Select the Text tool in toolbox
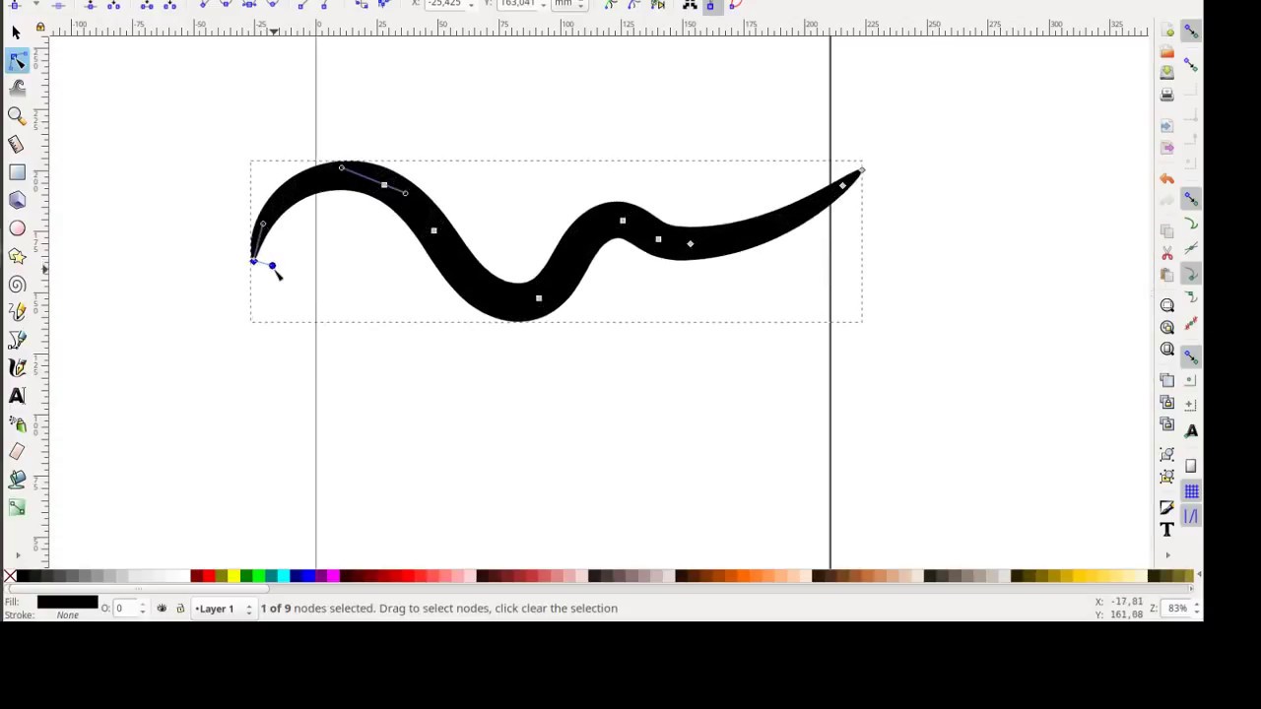1261x709 pixels. 17,396
